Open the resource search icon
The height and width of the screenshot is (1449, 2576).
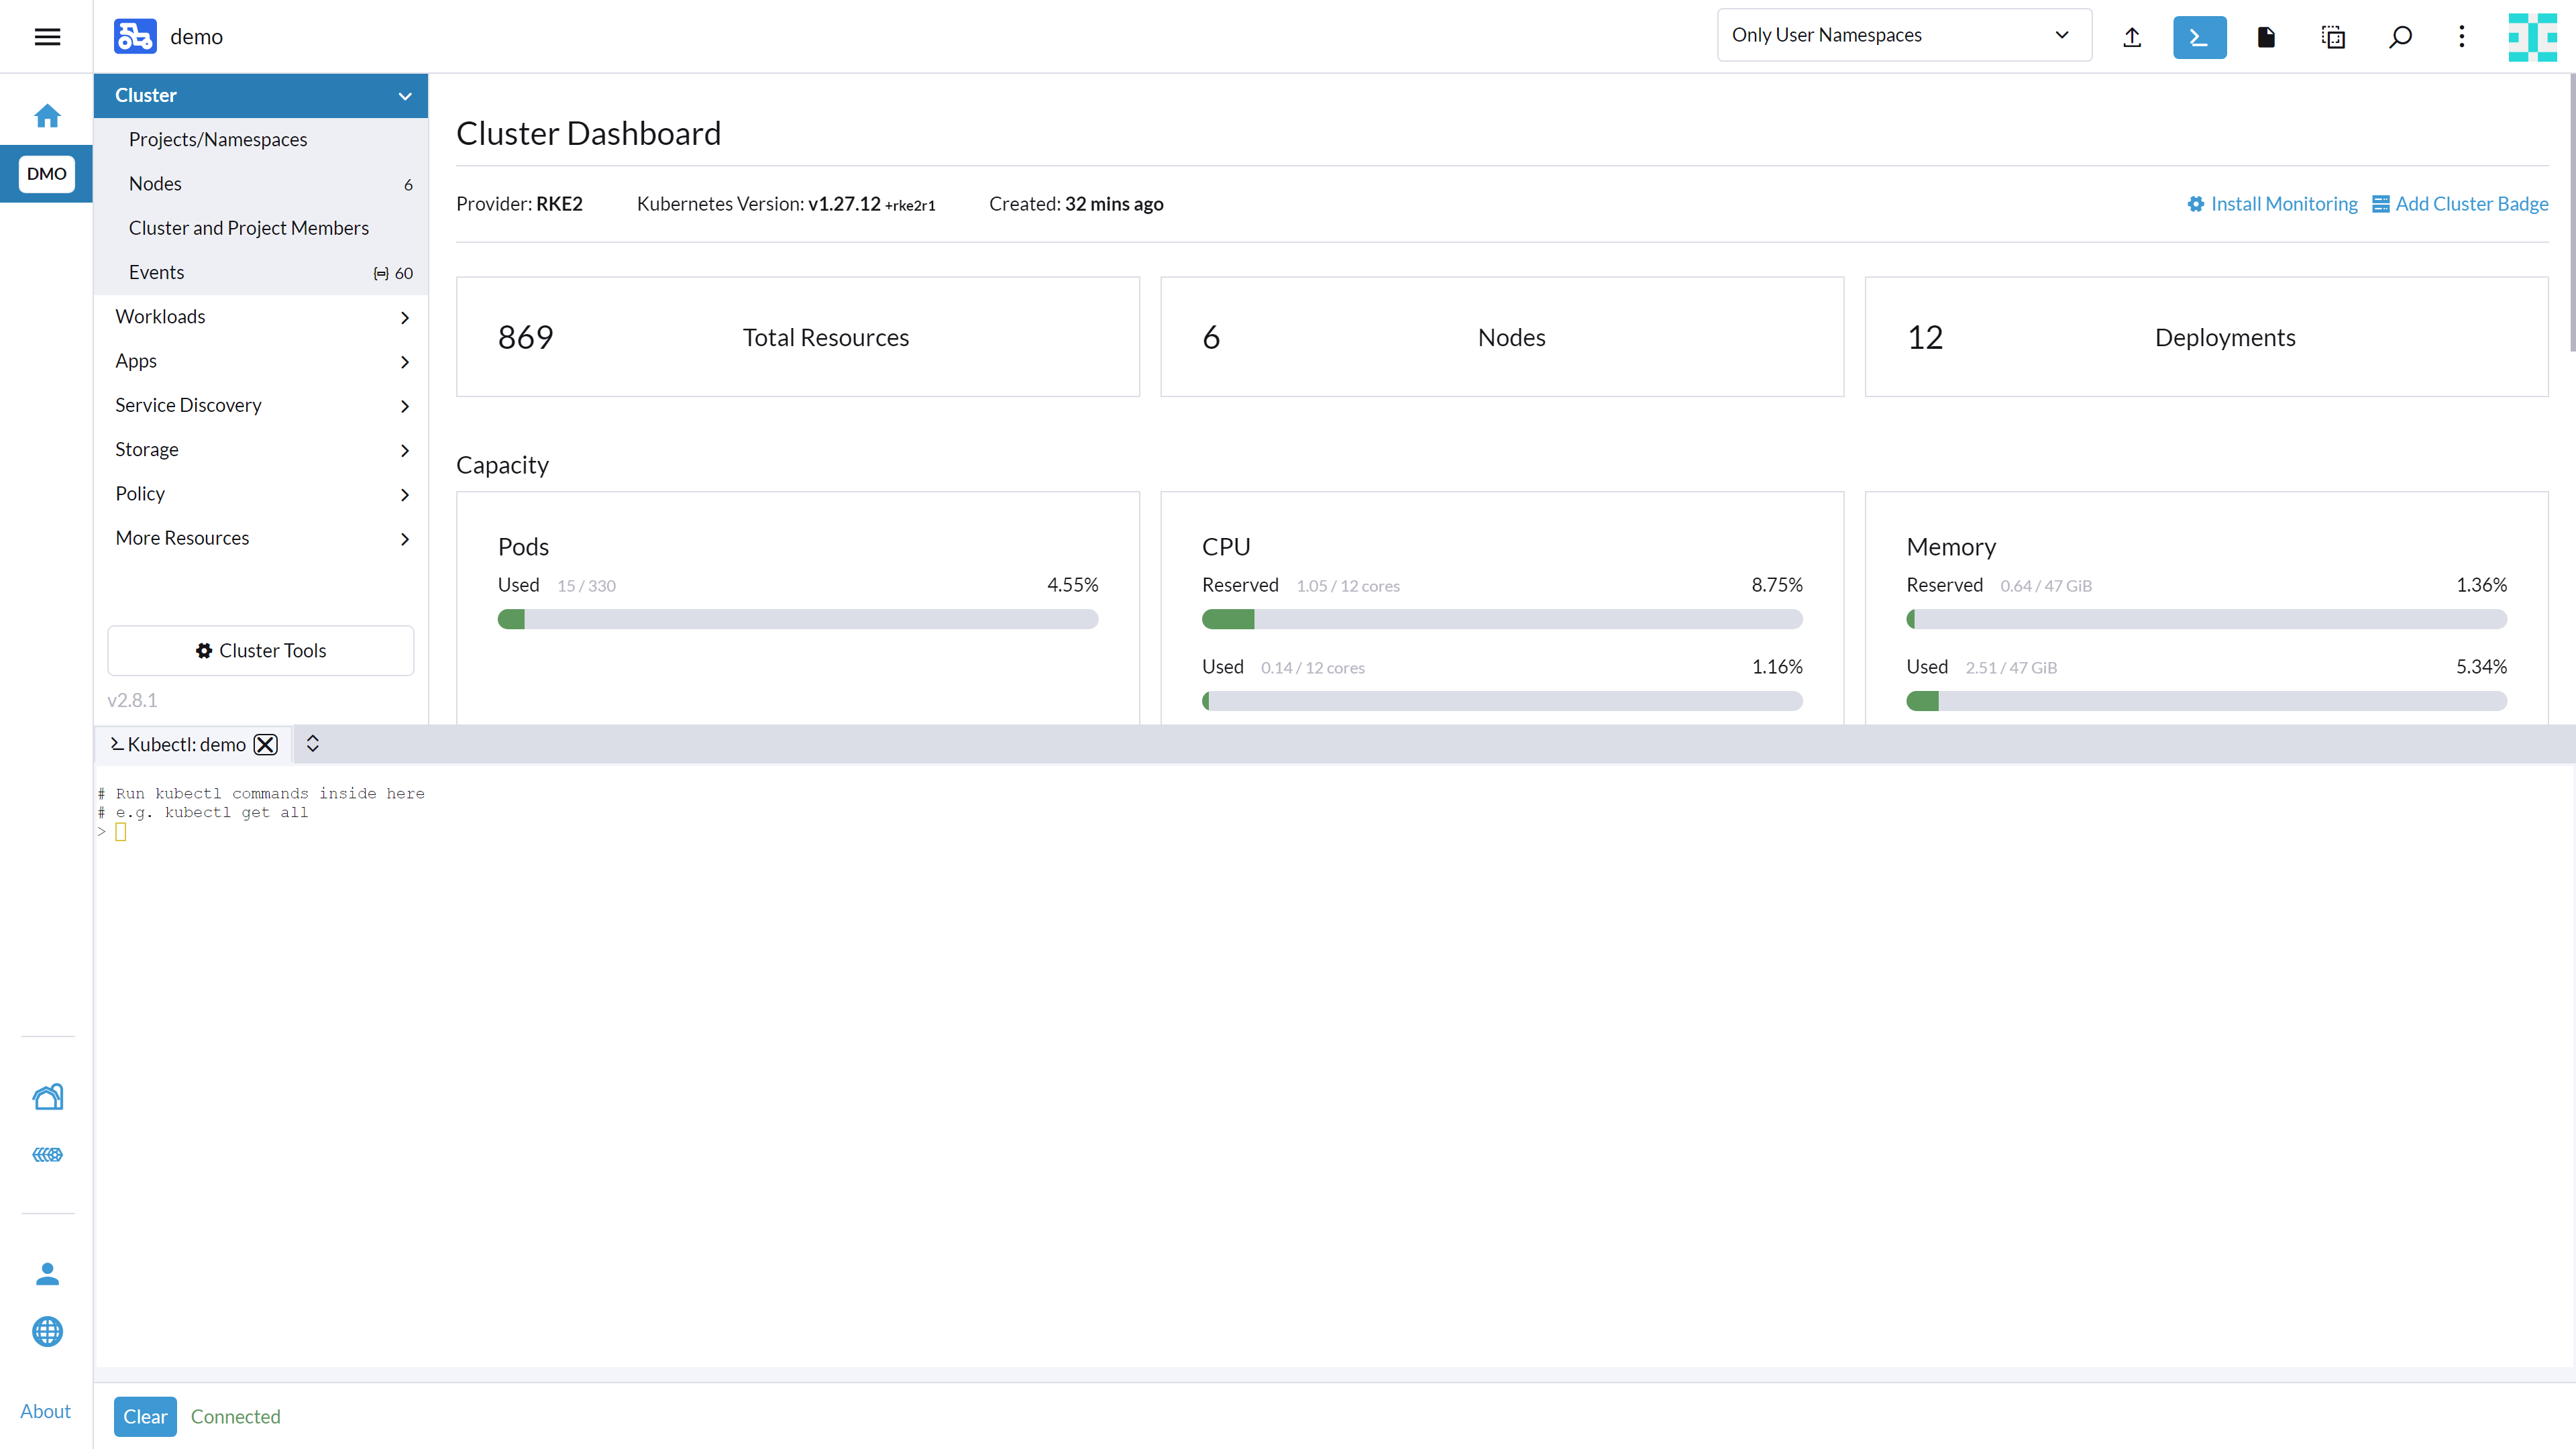click(2400, 37)
